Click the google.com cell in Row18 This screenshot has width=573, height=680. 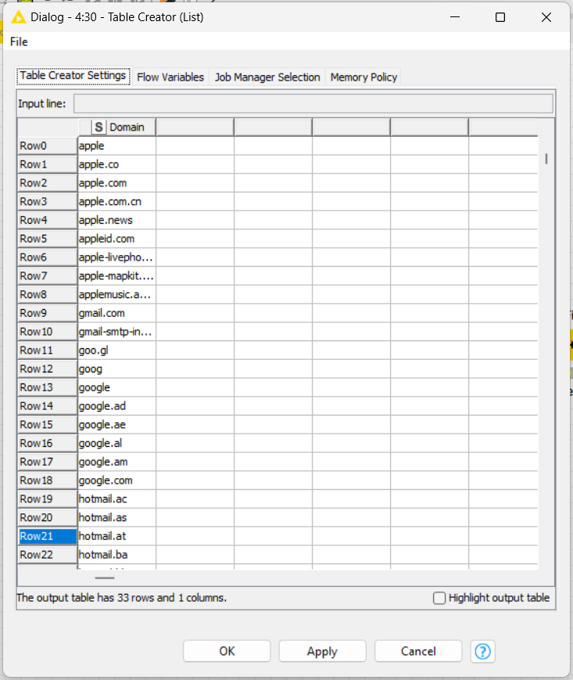click(116, 480)
